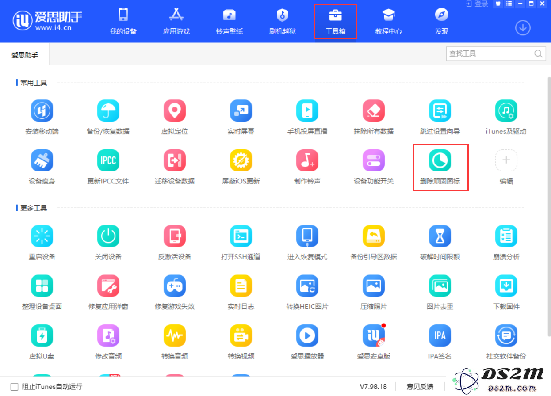Switch to 教程中心 tab
This screenshot has width=551, height=396.
click(x=389, y=21)
